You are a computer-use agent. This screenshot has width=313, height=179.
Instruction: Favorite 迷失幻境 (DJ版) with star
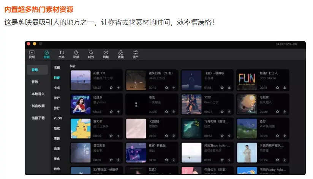[166, 88]
